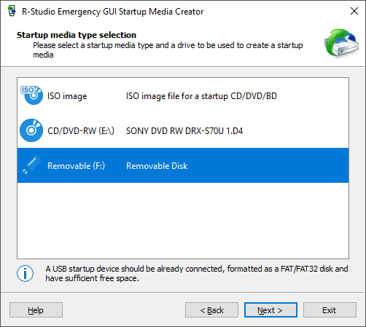Click empty area of media list
Image resolution: width=366 pixels, height=327 pixels.
pos(183,221)
